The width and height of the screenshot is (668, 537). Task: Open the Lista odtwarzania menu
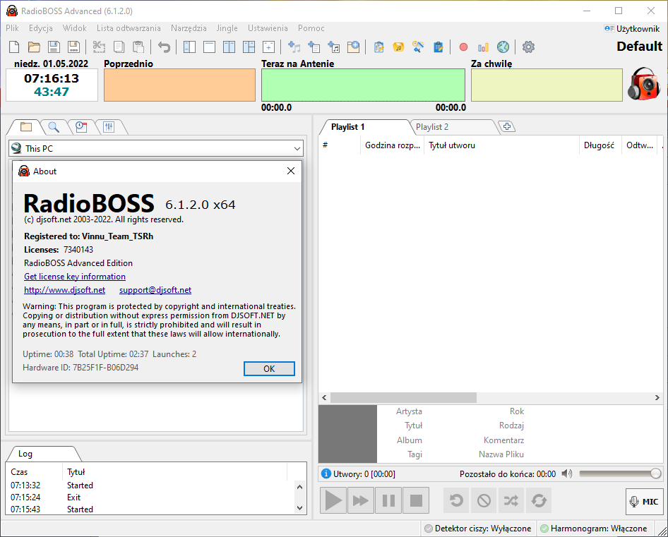[x=129, y=28]
